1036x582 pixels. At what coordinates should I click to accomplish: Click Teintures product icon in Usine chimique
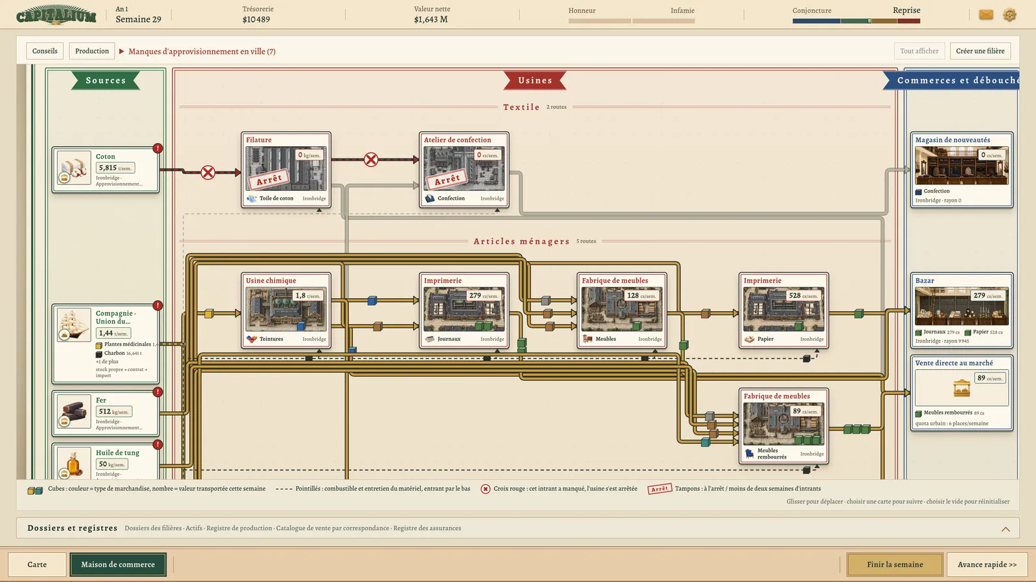(x=252, y=339)
